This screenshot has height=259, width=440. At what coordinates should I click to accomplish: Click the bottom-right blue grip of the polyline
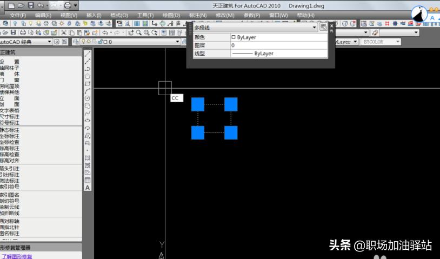pos(231,132)
